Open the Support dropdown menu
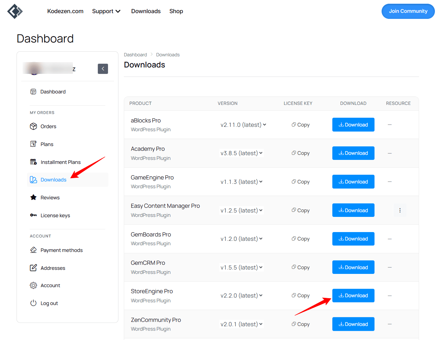Screen dimensions: 443x340 point(106,11)
